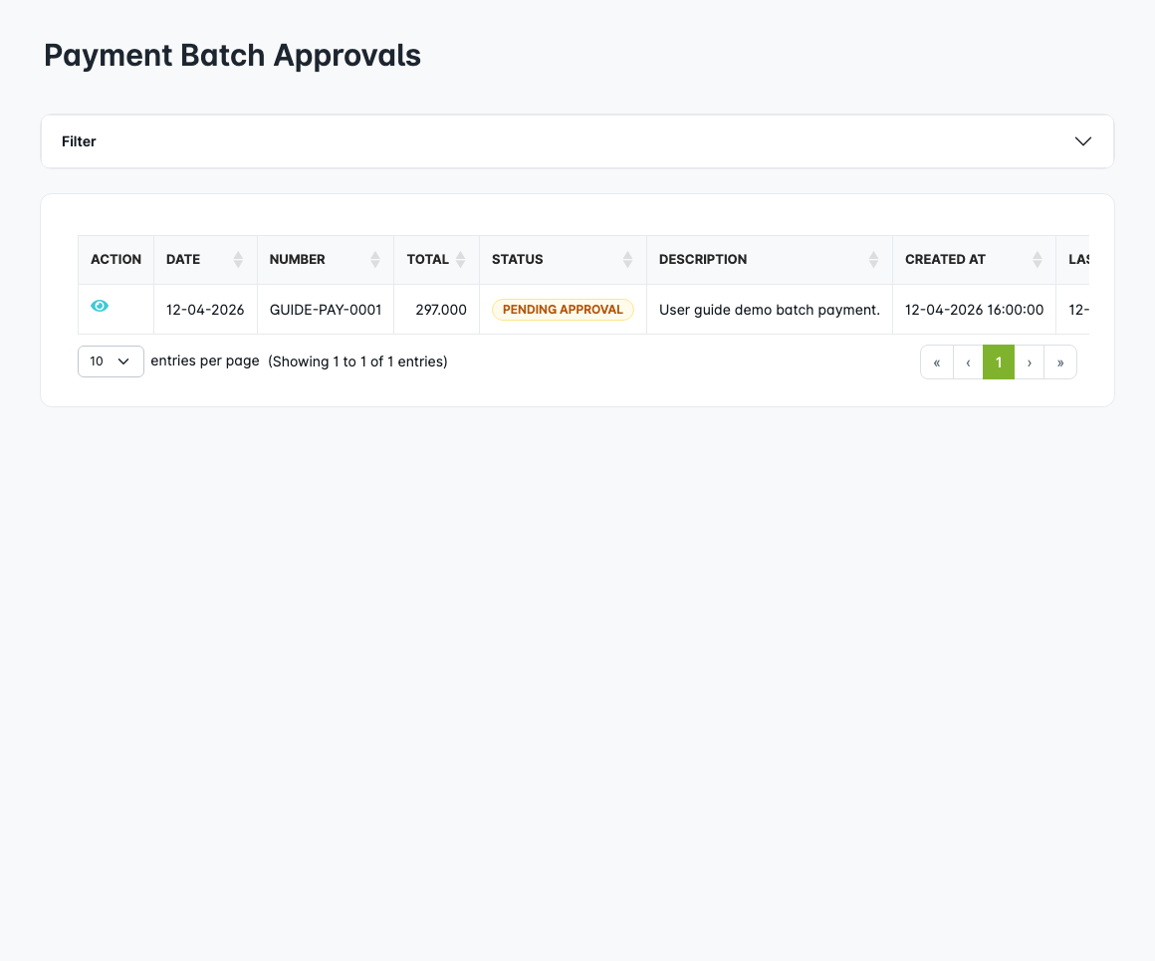Screen dimensions: 1155x961
Task: Go to page 1 in pagination
Action: pyautogui.click(x=999, y=361)
